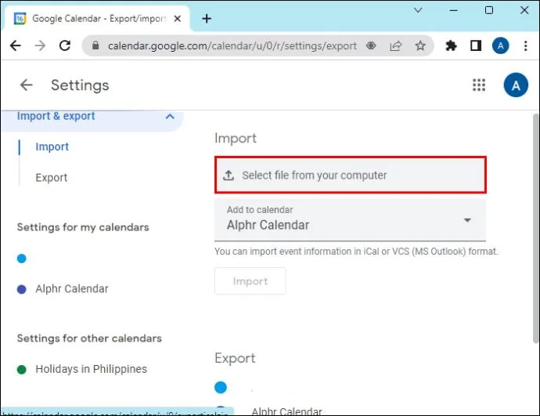Reload the Google Calendar page
Viewport: 540px width, 416px height.
click(65, 45)
